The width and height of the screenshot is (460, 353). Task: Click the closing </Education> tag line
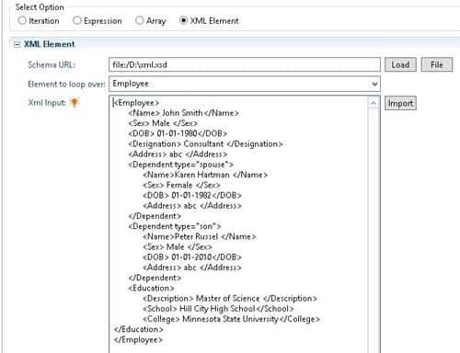tap(138, 329)
